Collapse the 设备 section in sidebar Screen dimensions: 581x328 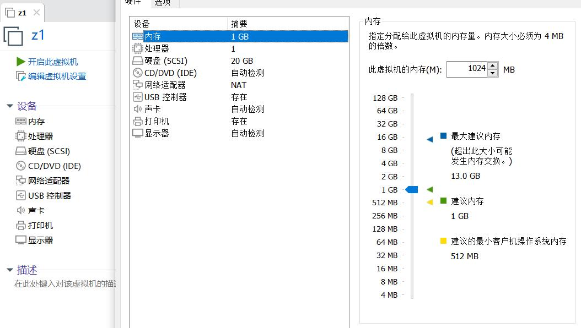pos(9,106)
